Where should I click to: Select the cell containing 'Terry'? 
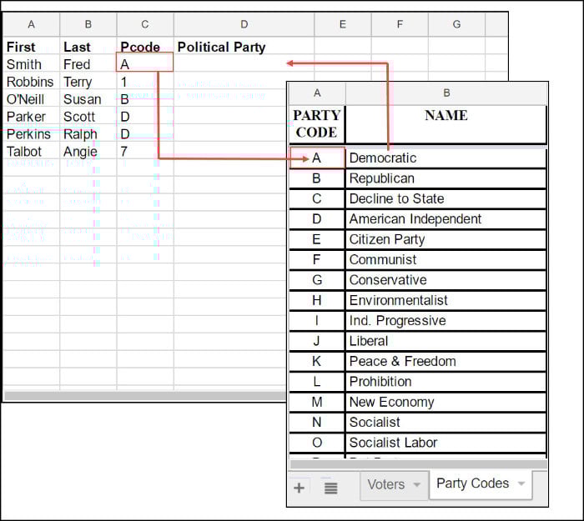coord(88,82)
